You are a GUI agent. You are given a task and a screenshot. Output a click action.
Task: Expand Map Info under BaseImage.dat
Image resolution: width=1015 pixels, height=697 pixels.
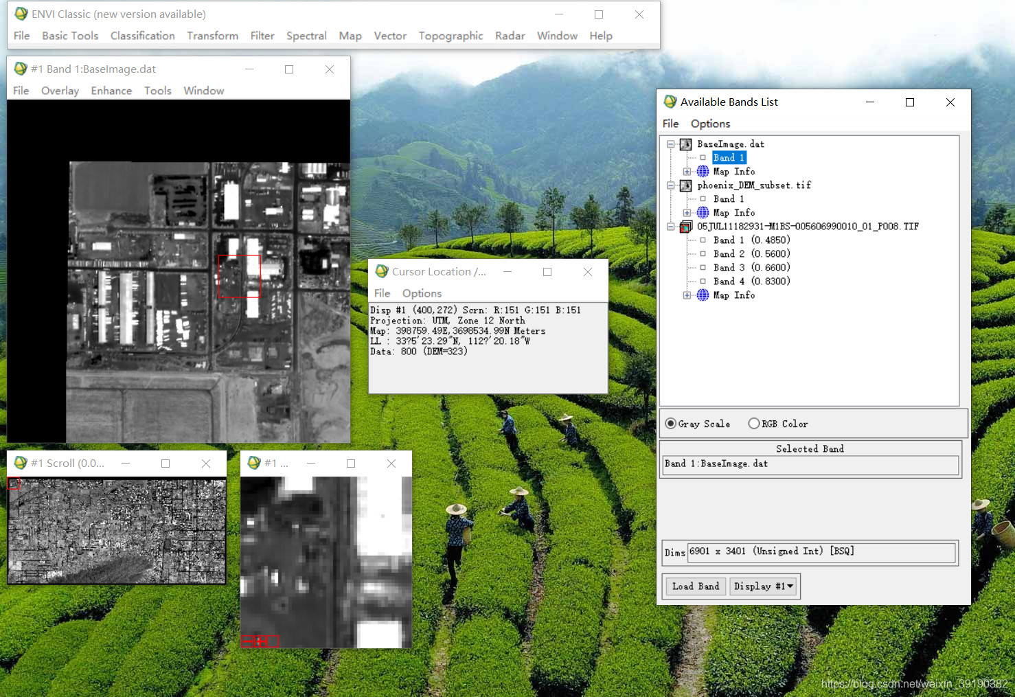(x=687, y=172)
